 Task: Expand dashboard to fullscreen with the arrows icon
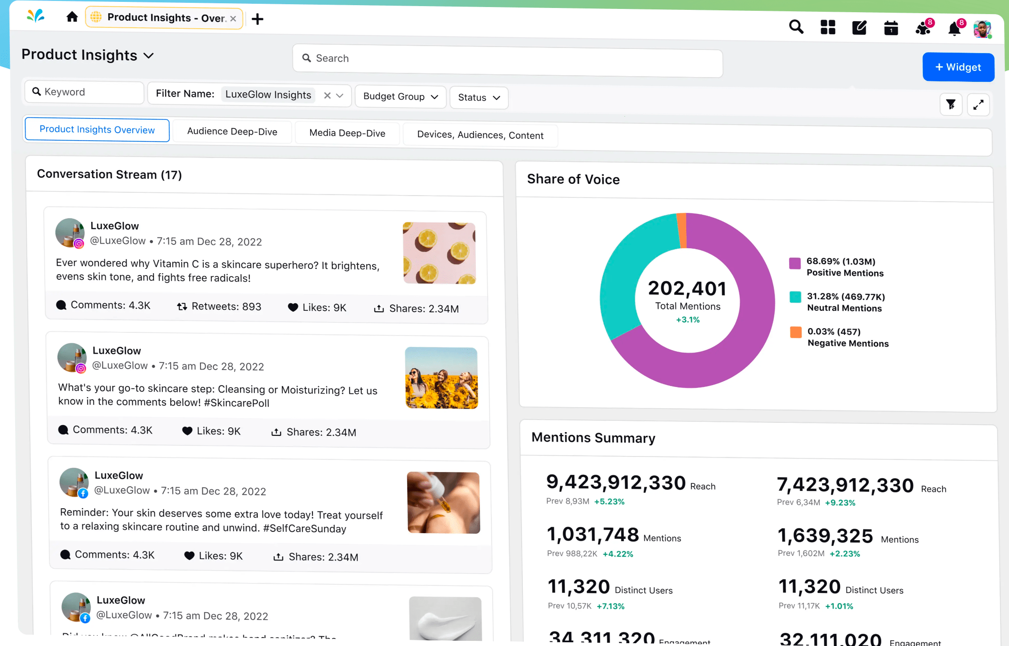(x=978, y=104)
